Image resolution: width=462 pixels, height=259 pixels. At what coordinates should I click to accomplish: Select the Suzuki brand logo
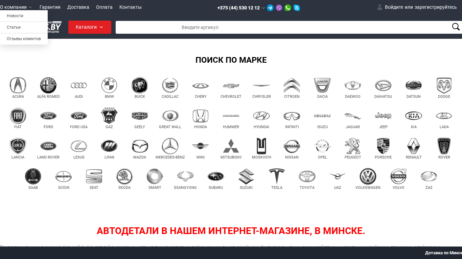246,176
